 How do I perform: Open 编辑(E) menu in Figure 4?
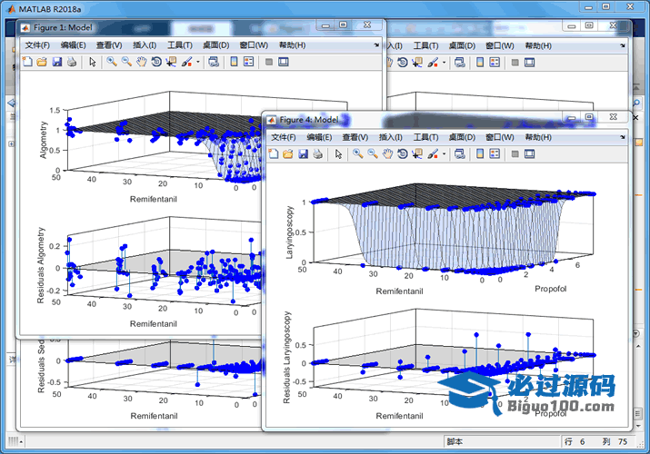[320, 137]
